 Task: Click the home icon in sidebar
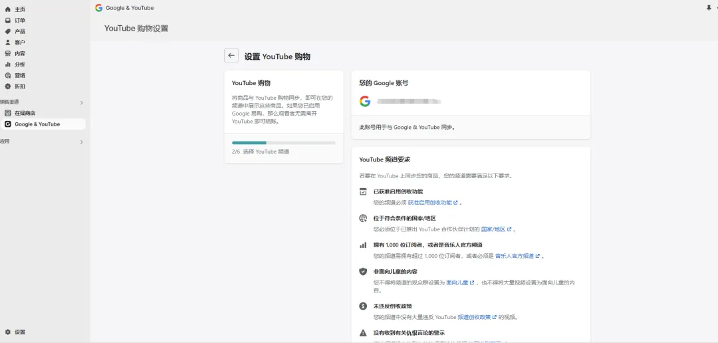coord(8,9)
